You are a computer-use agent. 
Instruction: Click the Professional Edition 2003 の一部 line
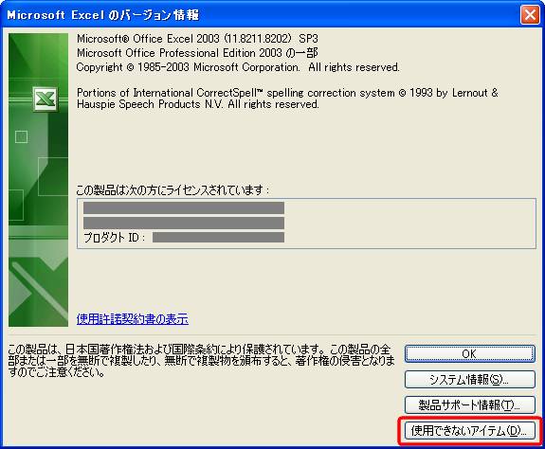pyautogui.click(x=197, y=53)
